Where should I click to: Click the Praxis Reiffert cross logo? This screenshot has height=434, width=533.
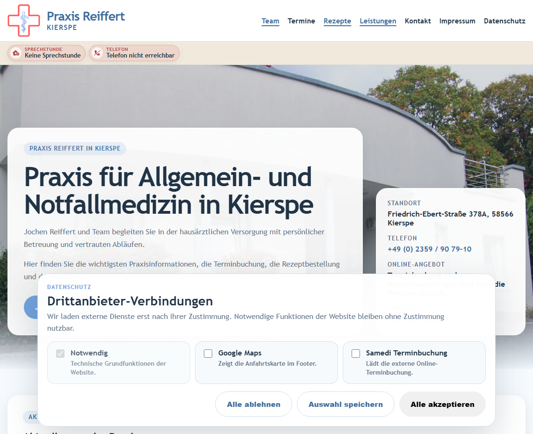(x=24, y=21)
